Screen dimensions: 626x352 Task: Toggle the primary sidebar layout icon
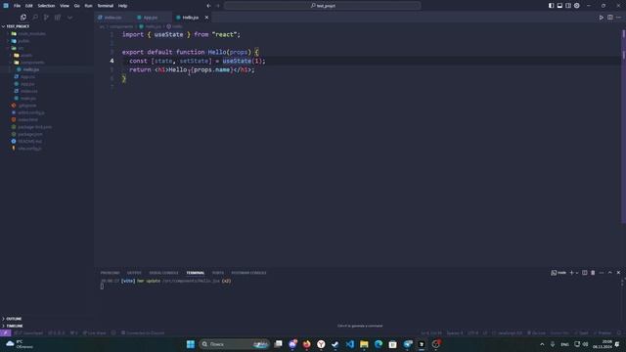tap(551, 6)
